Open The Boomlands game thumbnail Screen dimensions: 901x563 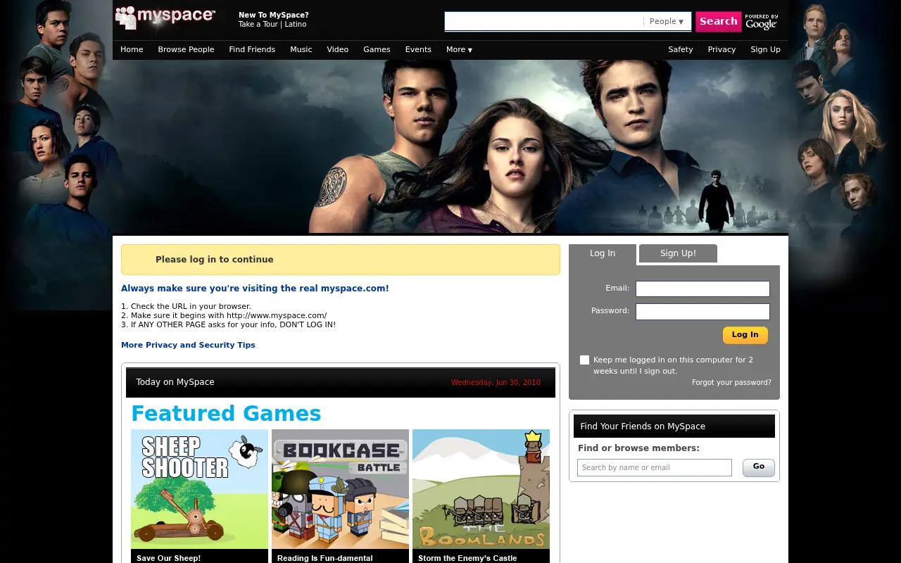pos(481,489)
